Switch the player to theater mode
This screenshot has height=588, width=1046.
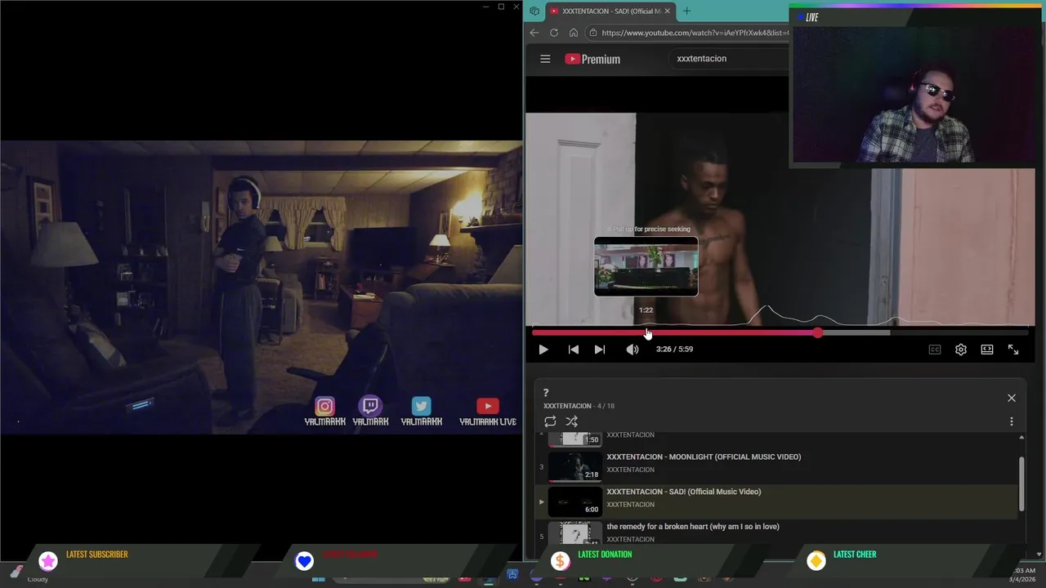987,350
